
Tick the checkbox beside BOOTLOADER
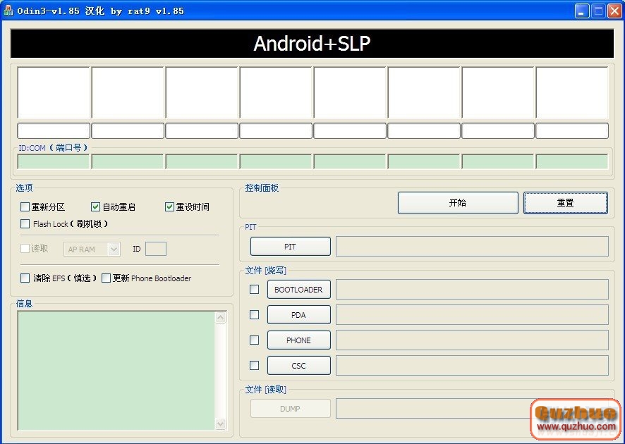pos(255,290)
